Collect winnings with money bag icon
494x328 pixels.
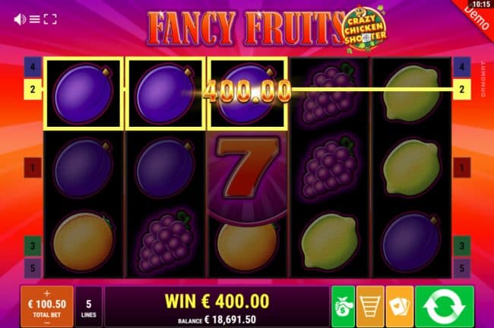click(x=343, y=306)
